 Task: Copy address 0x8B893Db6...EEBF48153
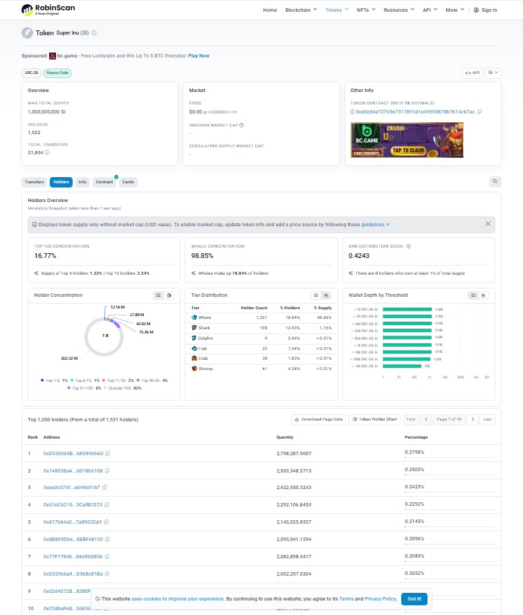pyautogui.click(x=108, y=540)
